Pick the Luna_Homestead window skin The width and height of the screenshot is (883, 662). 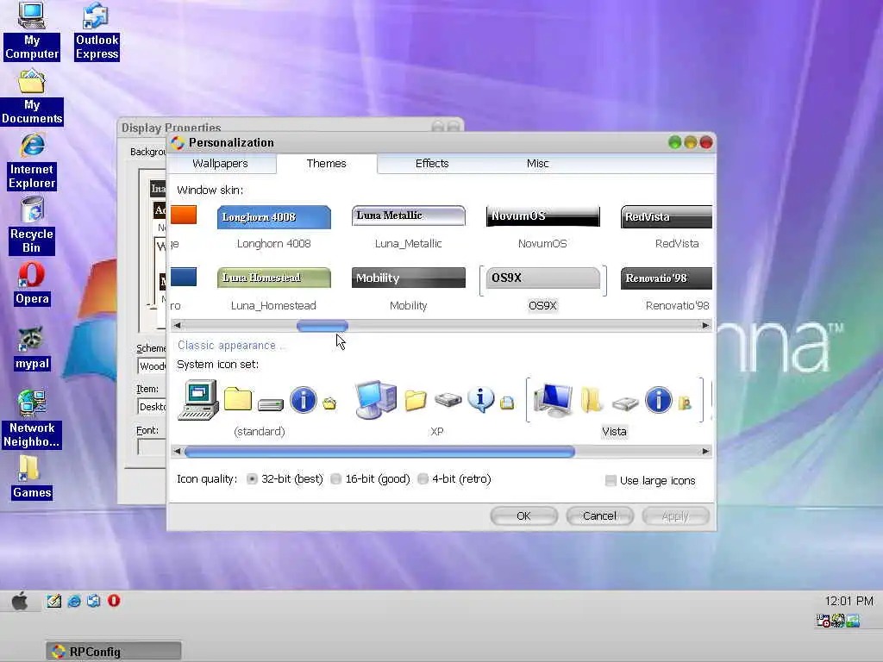click(x=273, y=290)
